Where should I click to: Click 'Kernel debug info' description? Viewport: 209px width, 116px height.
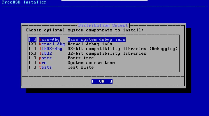click(90, 44)
